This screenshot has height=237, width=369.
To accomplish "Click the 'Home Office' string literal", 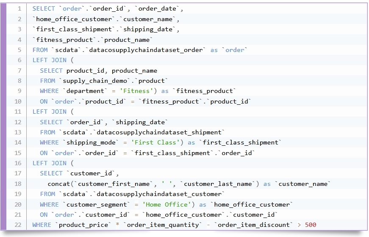I will click(166, 204).
